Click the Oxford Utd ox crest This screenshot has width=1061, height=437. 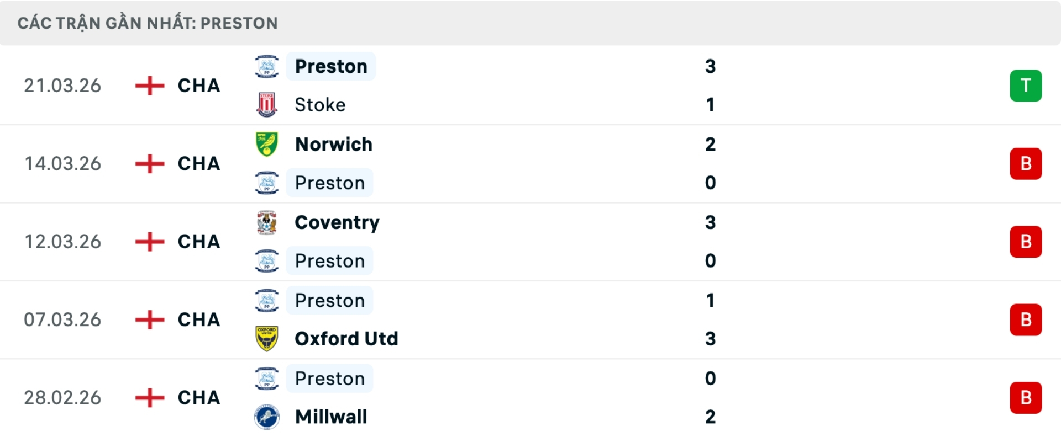pos(267,338)
